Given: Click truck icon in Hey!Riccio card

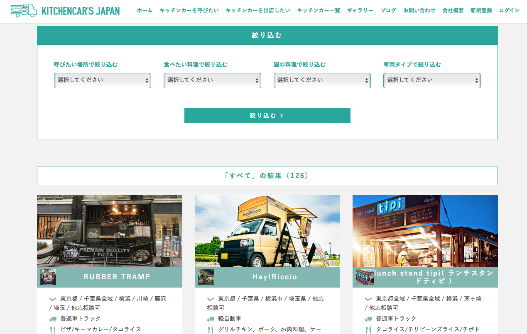Looking at the screenshot, I should coord(211,319).
